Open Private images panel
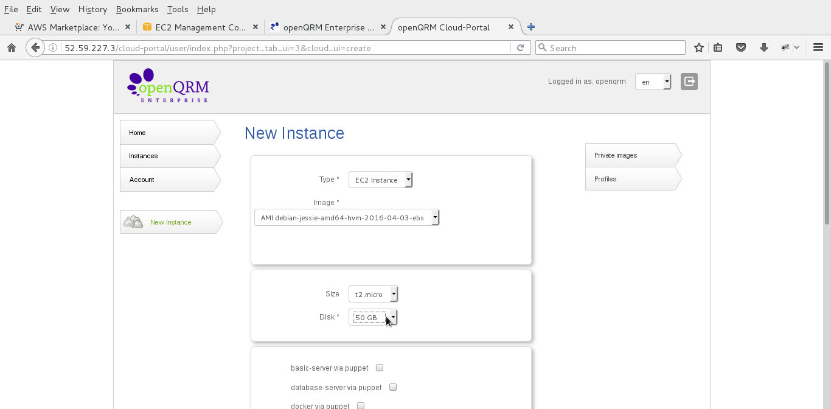Viewport: 831px width, 409px height. 633,155
